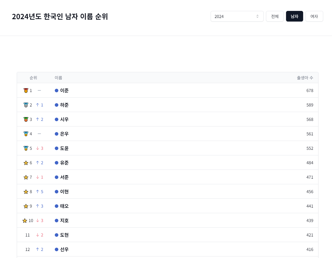Click the birth count 678

(310, 91)
